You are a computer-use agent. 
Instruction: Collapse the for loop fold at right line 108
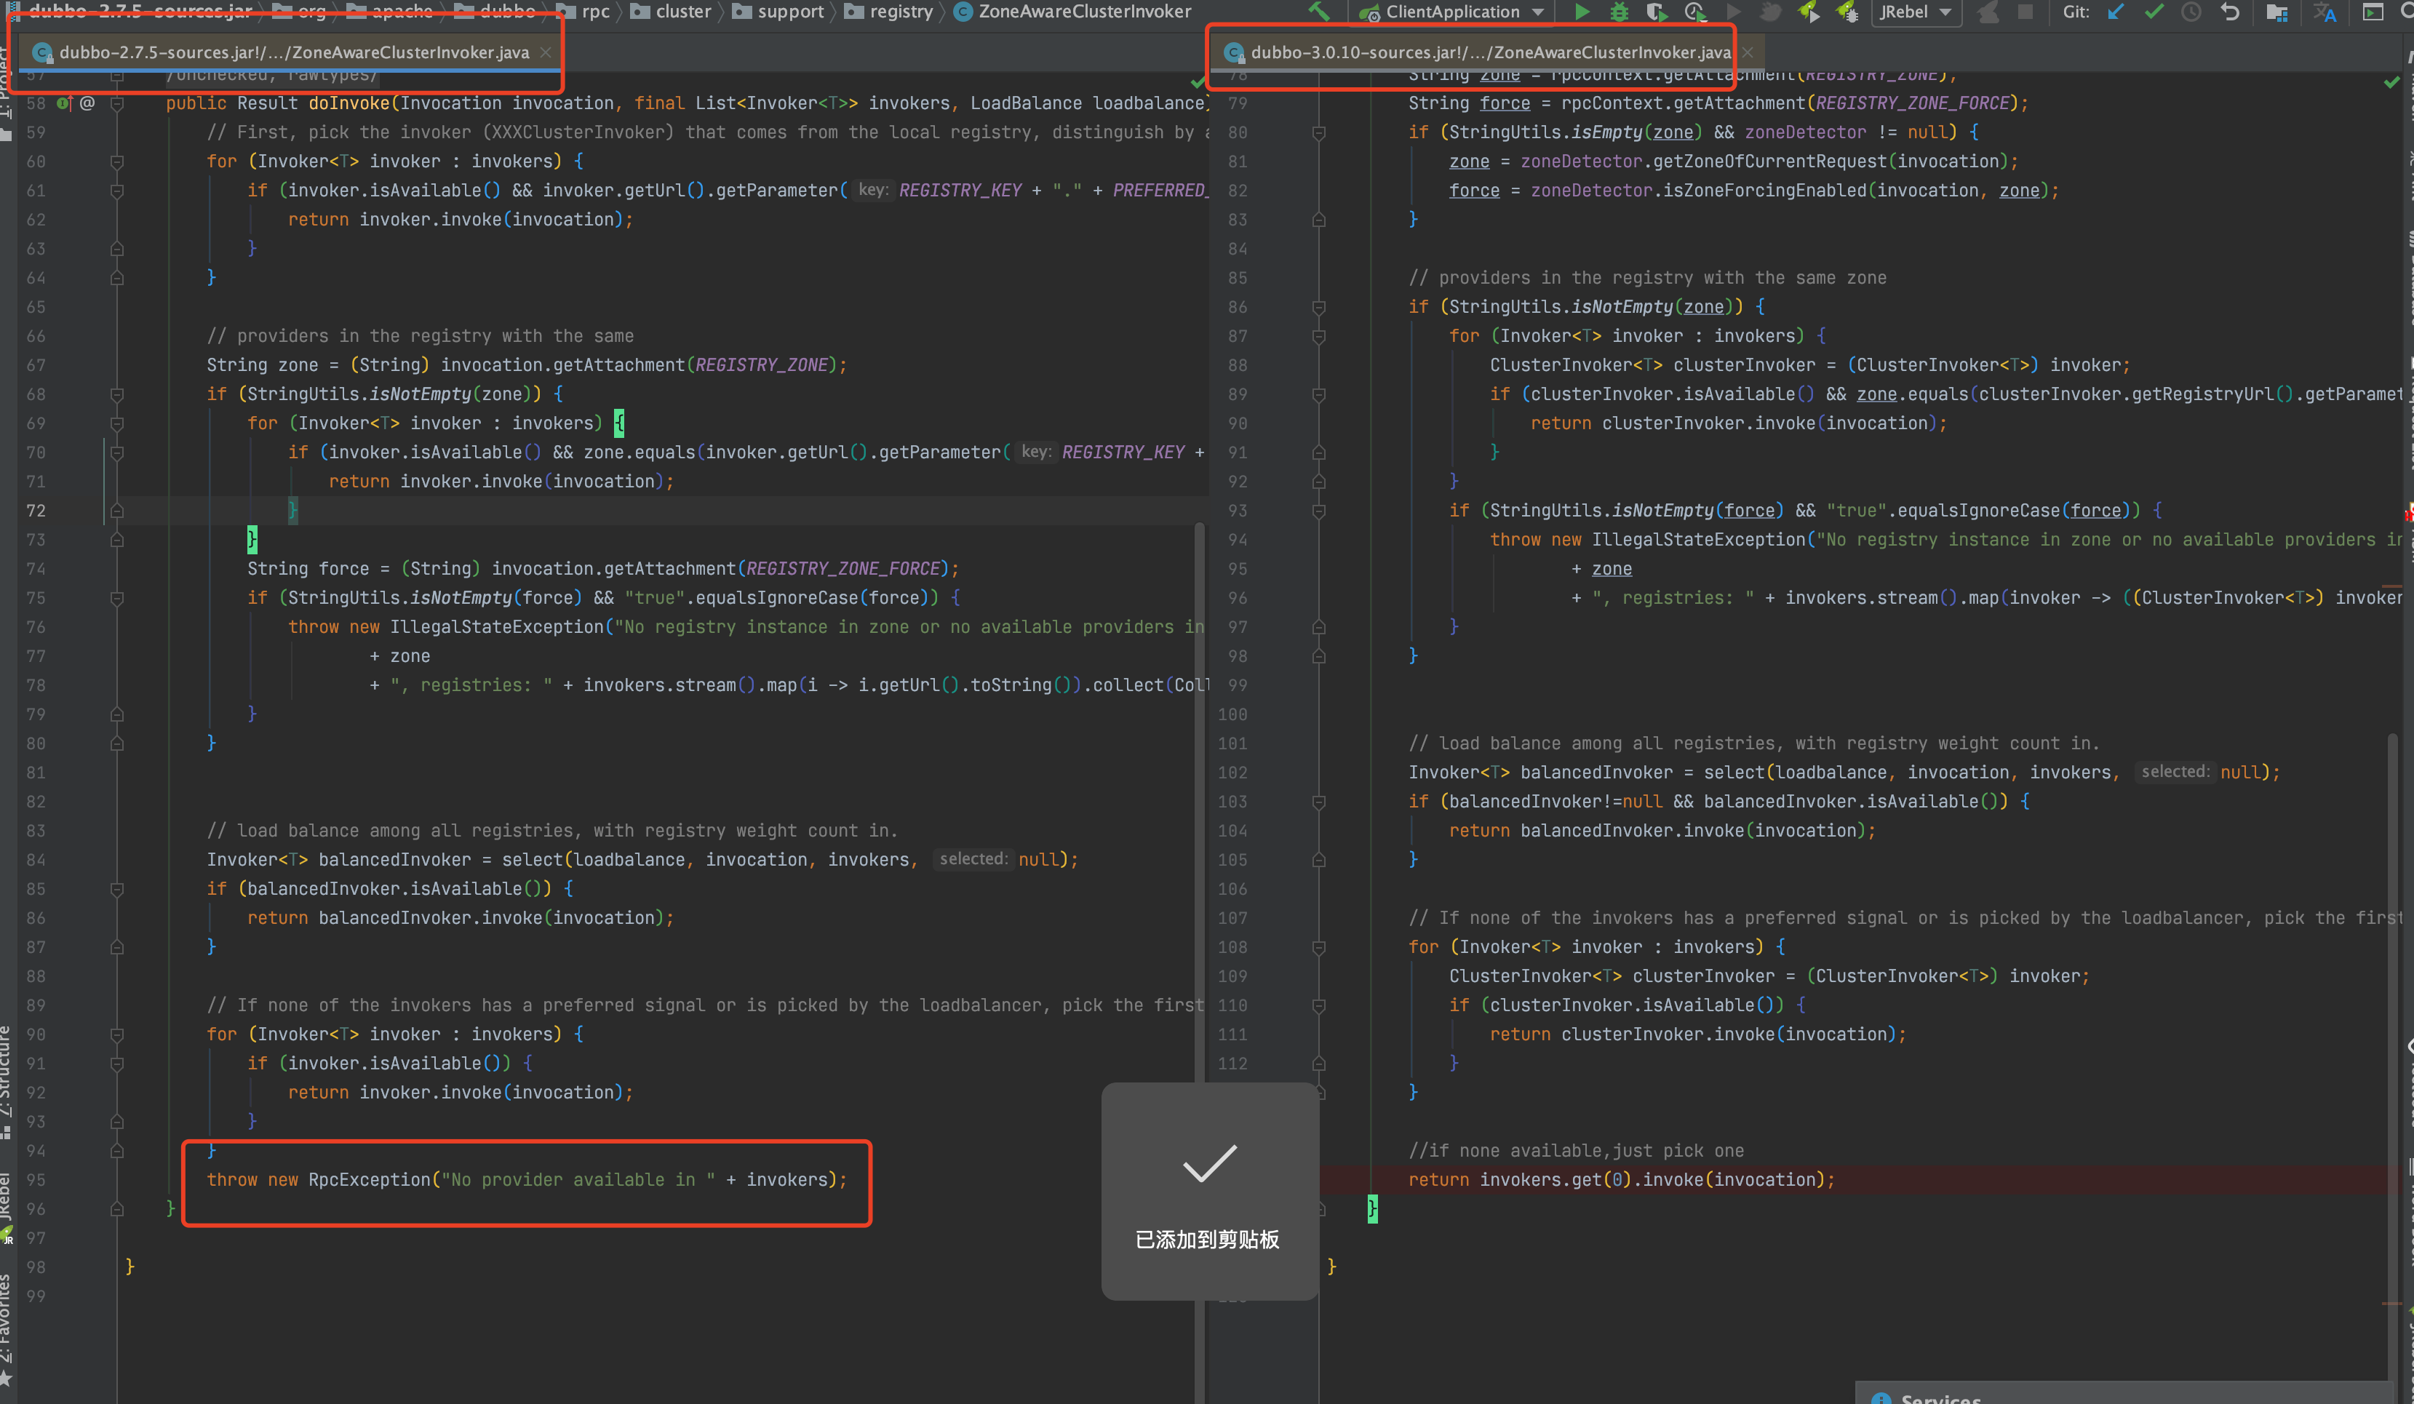point(1319,947)
